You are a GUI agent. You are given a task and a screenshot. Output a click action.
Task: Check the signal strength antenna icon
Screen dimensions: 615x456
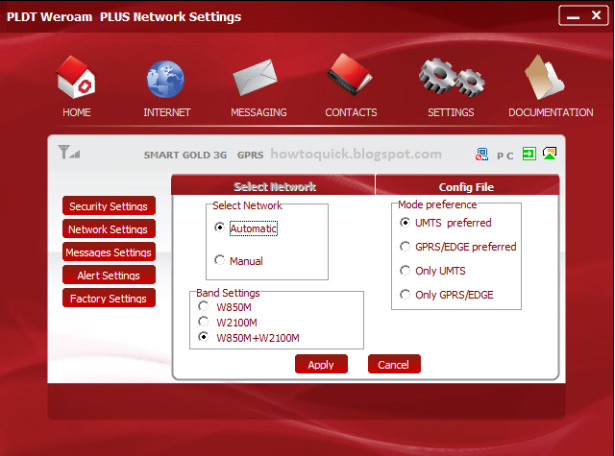[69, 152]
